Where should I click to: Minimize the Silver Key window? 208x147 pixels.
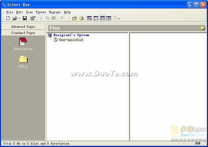click(x=190, y=5)
